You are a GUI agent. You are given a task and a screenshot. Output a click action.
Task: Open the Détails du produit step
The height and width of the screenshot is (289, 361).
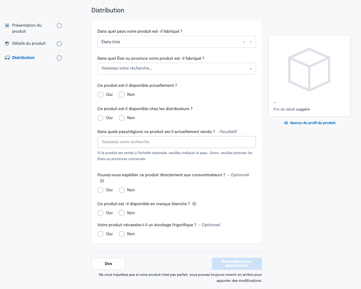point(29,44)
